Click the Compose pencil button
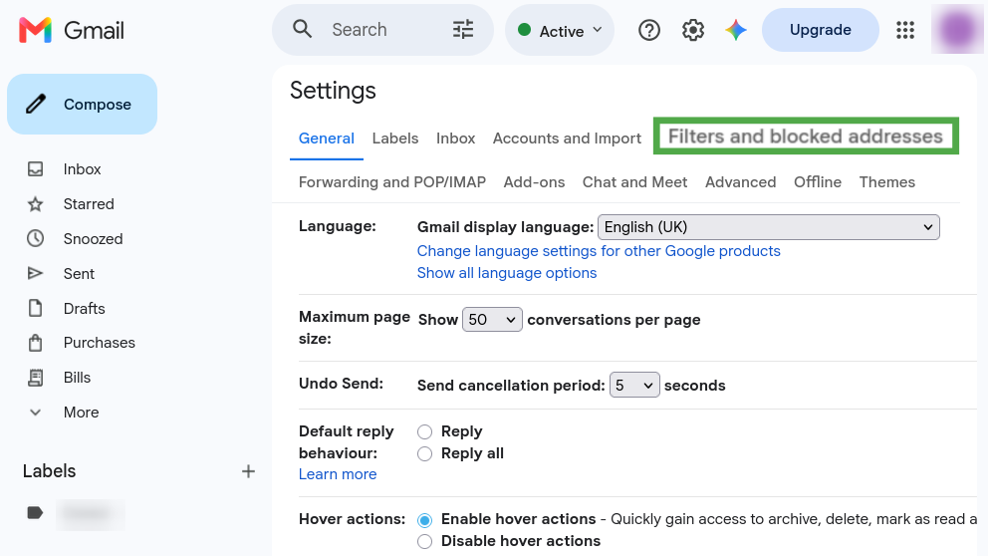 (82, 104)
